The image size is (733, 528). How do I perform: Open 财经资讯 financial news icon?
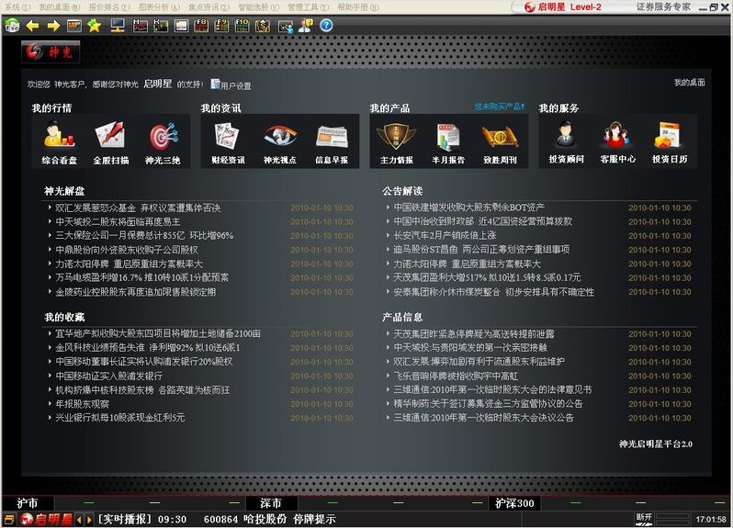pos(227,137)
